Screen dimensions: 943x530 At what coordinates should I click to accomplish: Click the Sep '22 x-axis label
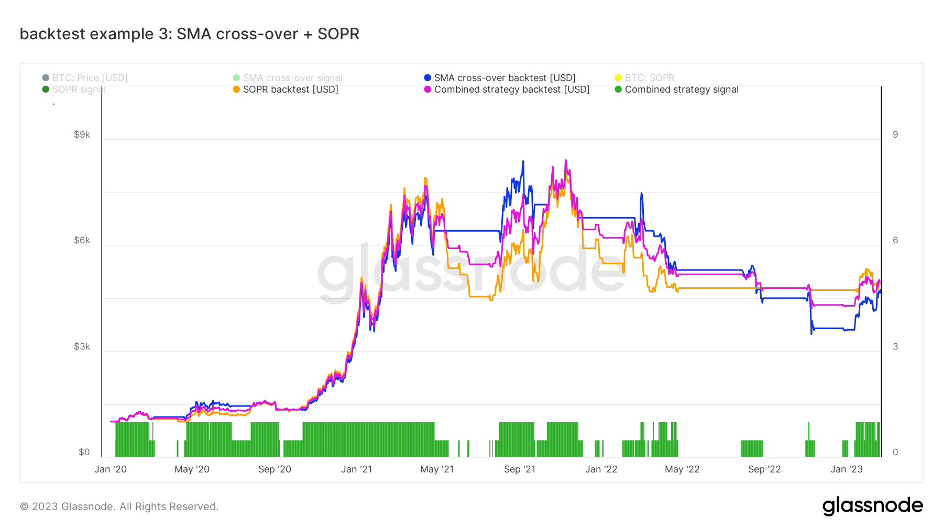click(x=764, y=469)
